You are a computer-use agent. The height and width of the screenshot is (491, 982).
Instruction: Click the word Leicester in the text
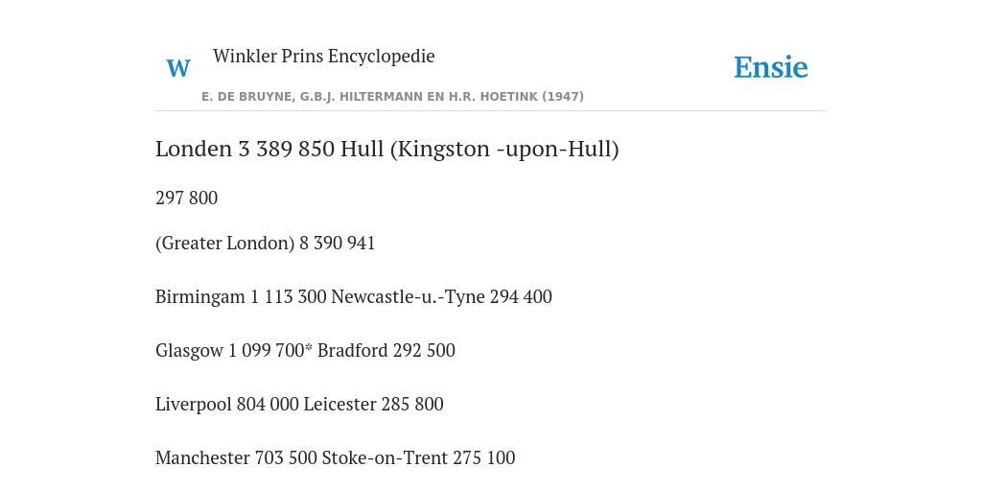[x=340, y=405]
